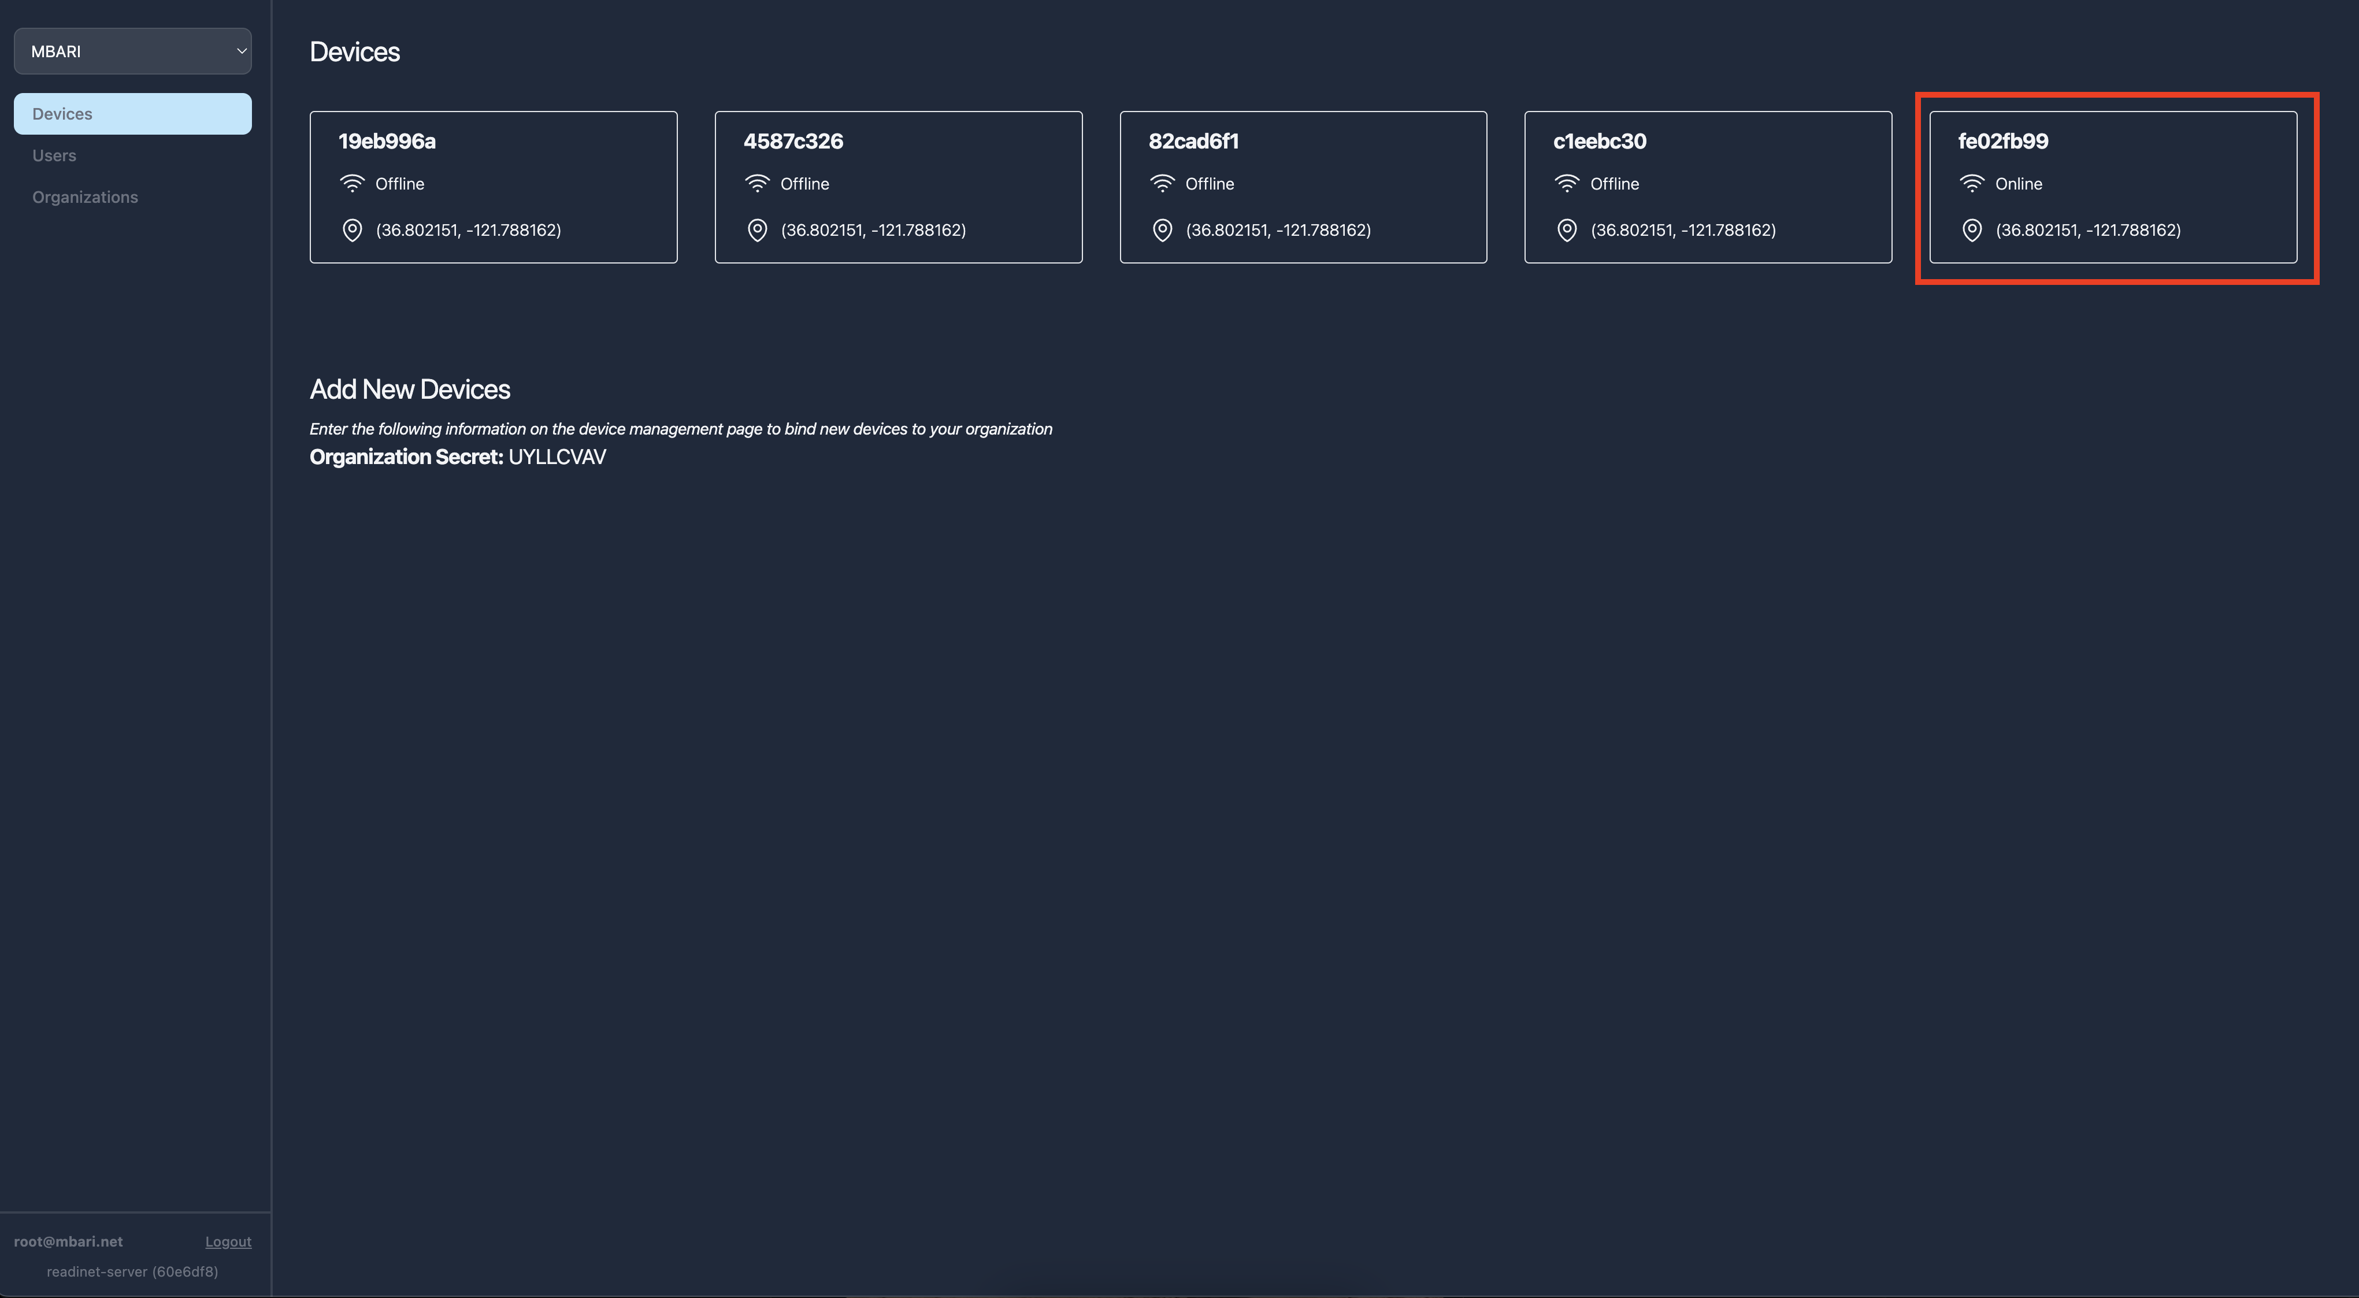Click the organization secret UYLLCVAV text
The width and height of the screenshot is (2359, 1298).
557,457
